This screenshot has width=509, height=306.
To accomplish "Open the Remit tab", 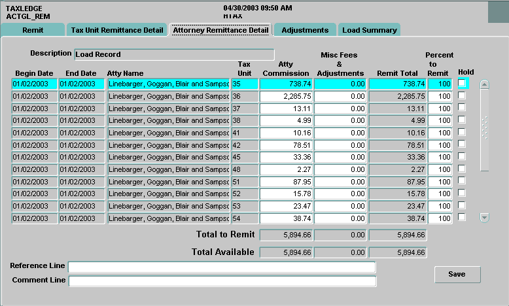I will coord(33,30).
